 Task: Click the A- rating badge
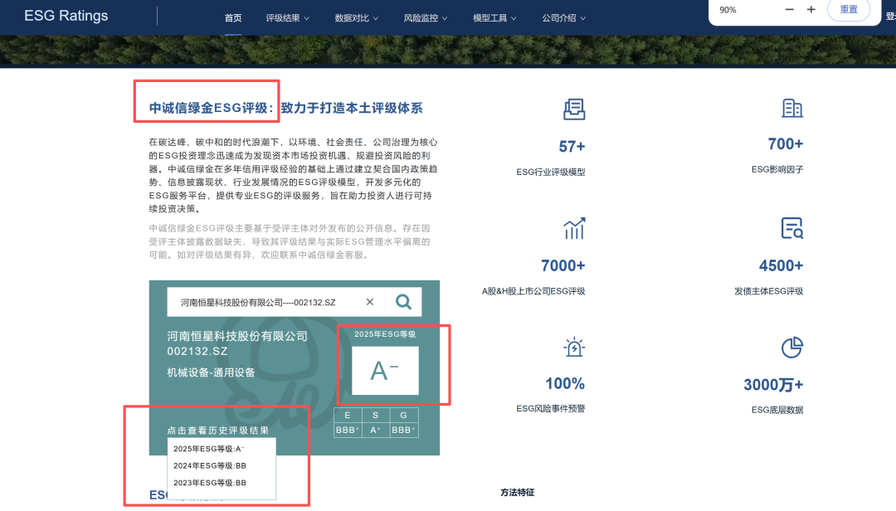(x=385, y=370)
